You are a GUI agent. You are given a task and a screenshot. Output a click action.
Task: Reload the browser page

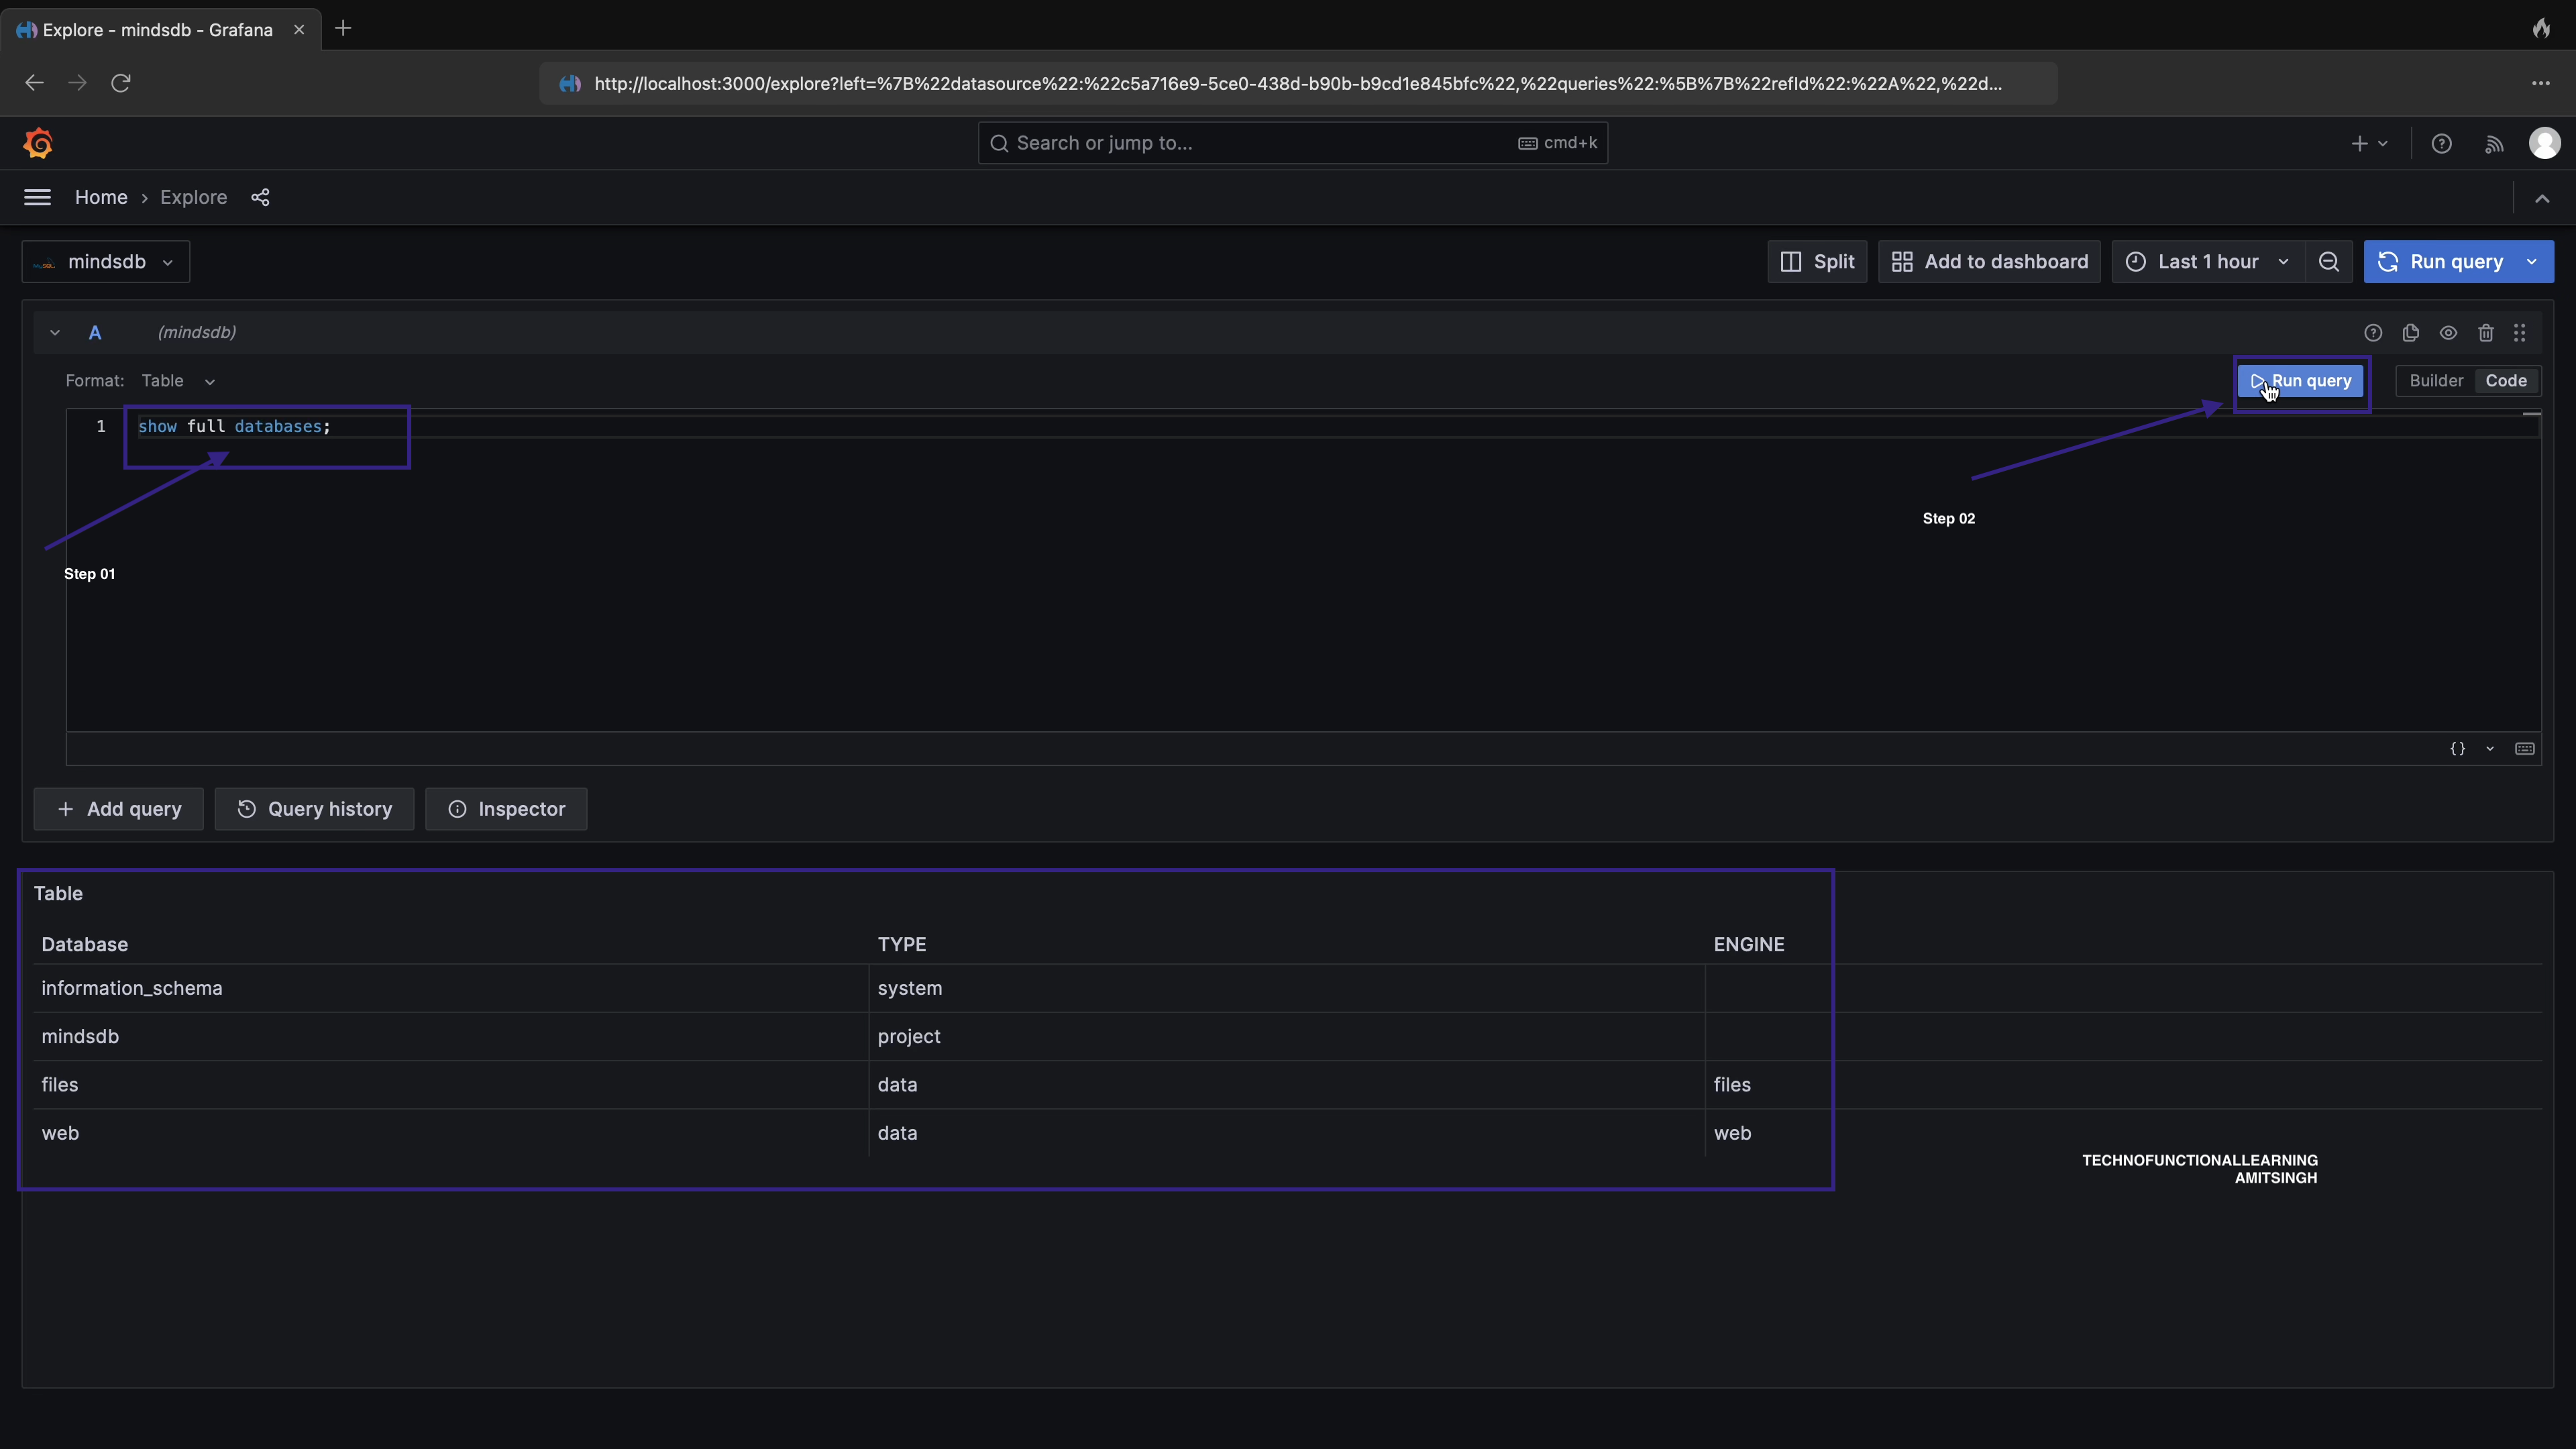coord(121,83)
